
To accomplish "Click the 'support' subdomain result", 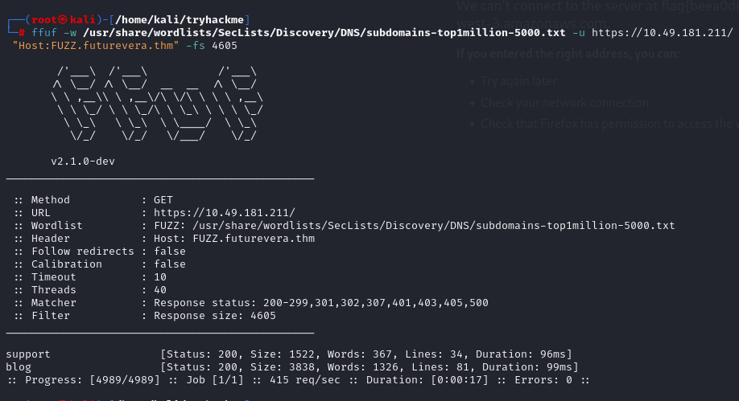I will (28, 354).
